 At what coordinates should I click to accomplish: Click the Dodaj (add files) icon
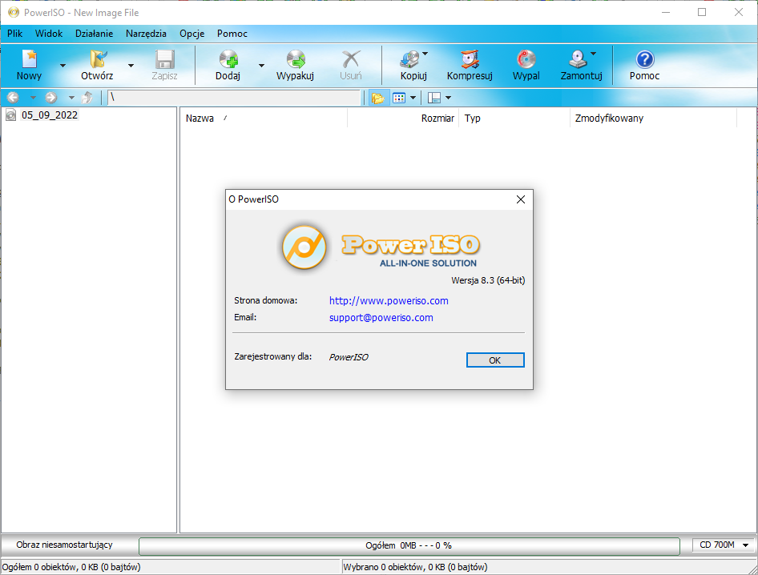click(228, 59)
